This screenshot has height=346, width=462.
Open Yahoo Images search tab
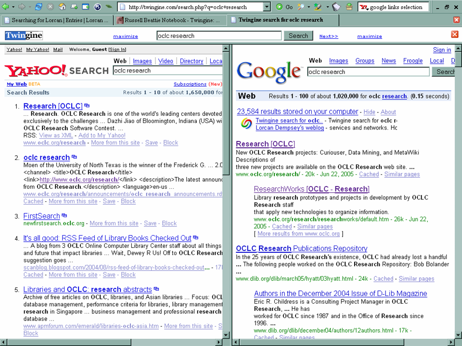coord(142,61)
